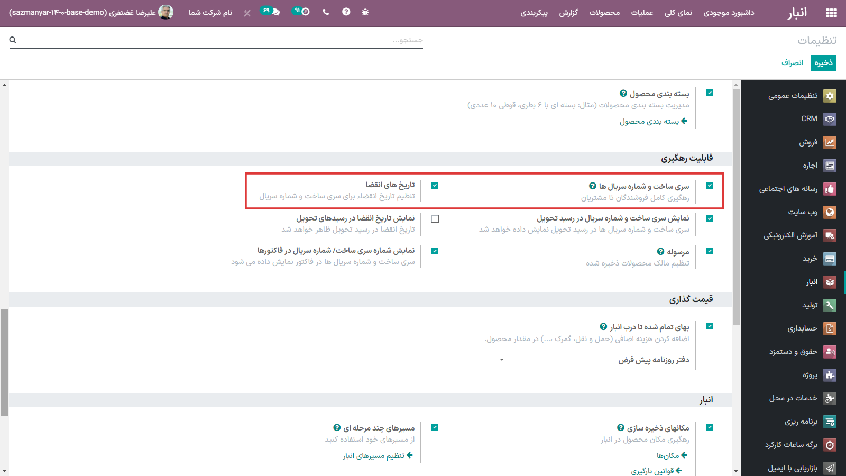Open حسابداری module settings in sidebar
Image resolution: width=846 pixels, height=476 pixels.
[x=830, y=328]
